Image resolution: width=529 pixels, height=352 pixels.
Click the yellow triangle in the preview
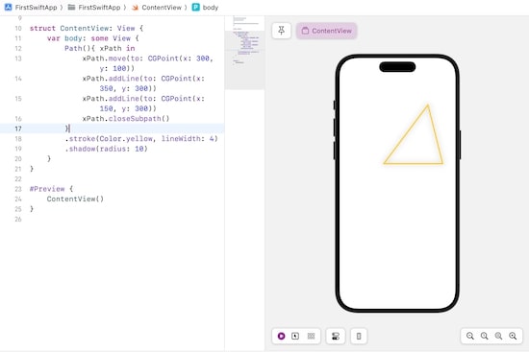pos(414,134)
